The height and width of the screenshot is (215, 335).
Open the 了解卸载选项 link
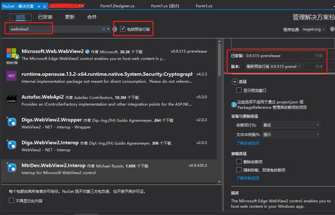pyautogui.click(x=248, y=178)
